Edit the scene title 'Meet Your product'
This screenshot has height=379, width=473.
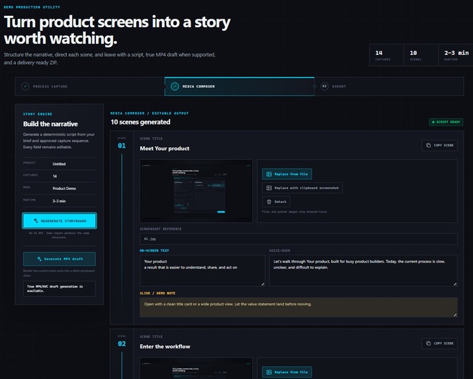[x=165, y=148]
